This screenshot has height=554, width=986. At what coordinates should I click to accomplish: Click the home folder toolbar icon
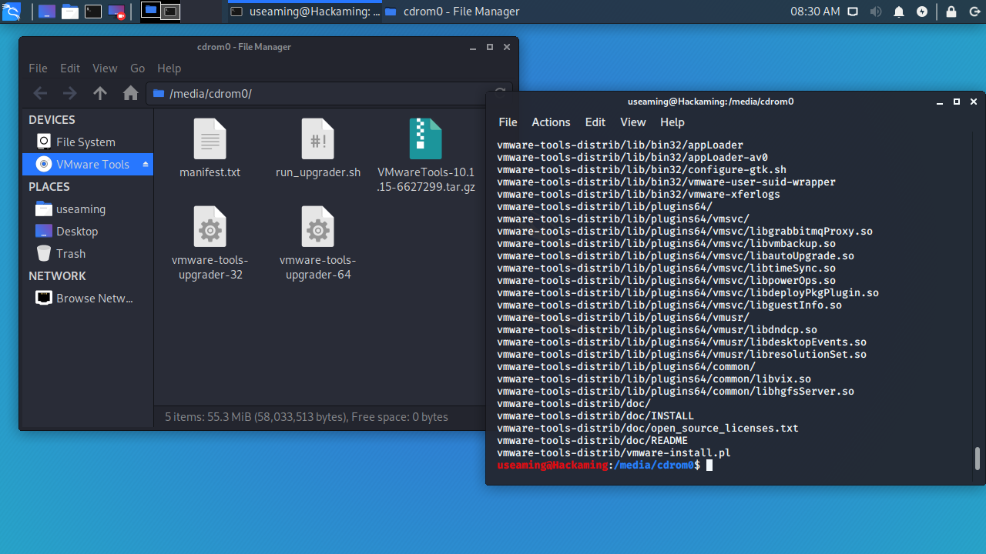tap(131, 93)
